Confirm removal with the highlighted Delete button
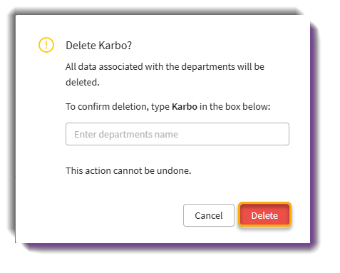 click(x=264, y=215)
